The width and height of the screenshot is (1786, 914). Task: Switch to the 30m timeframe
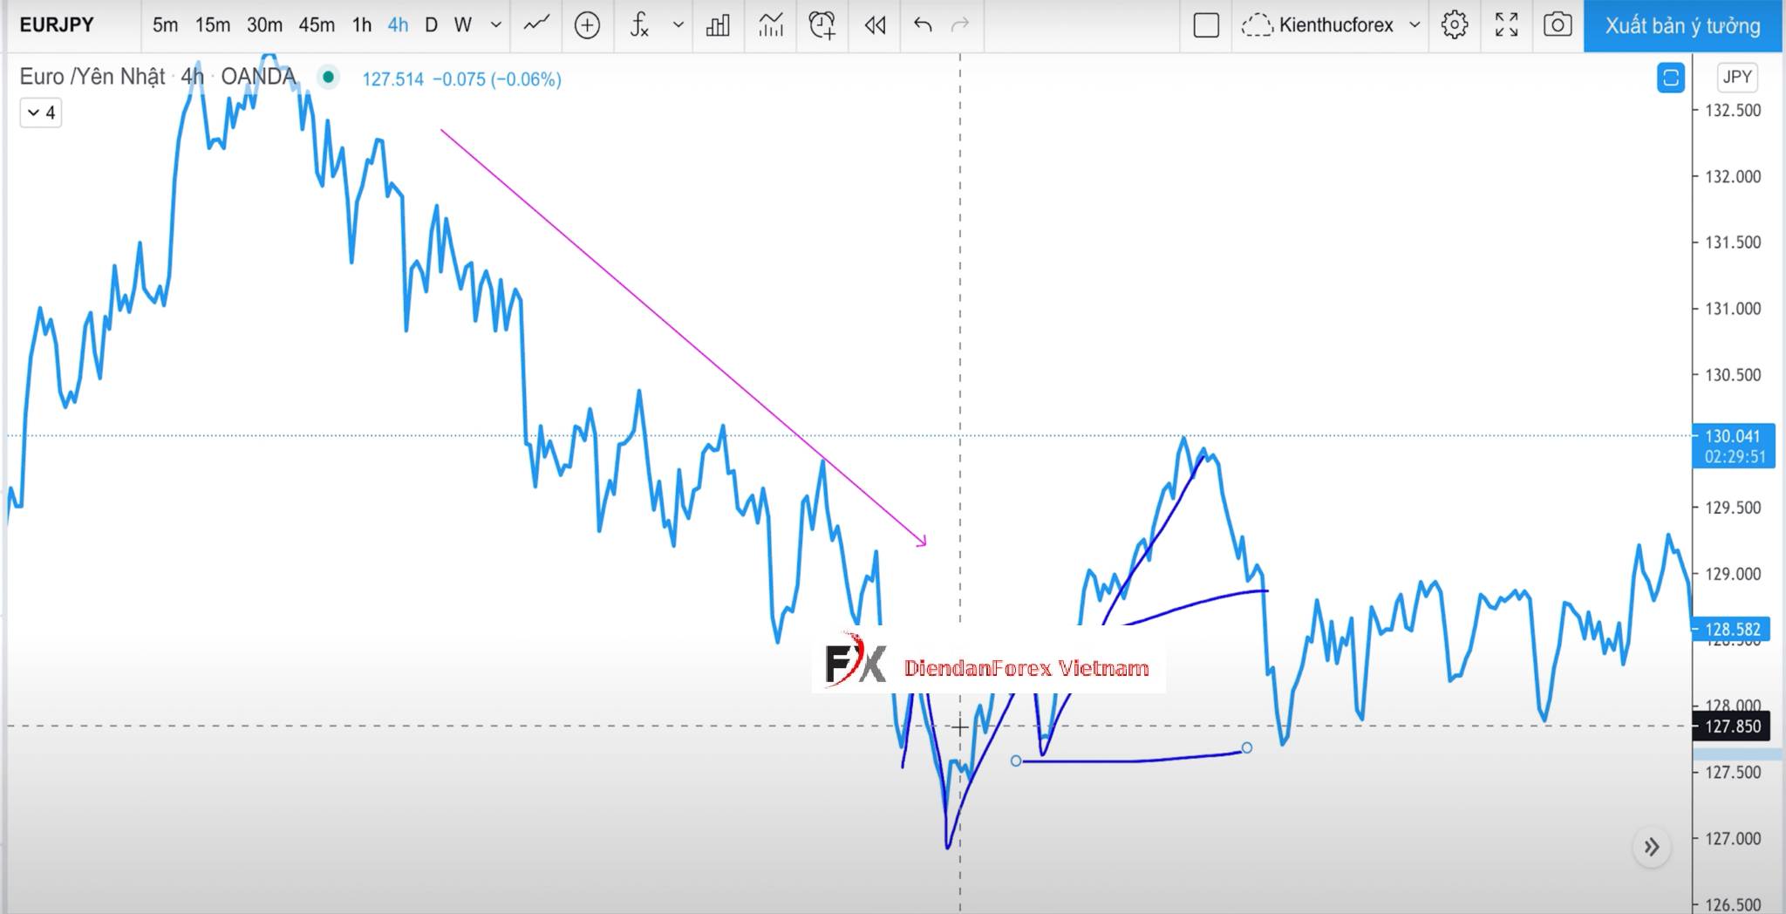[264, 24]
